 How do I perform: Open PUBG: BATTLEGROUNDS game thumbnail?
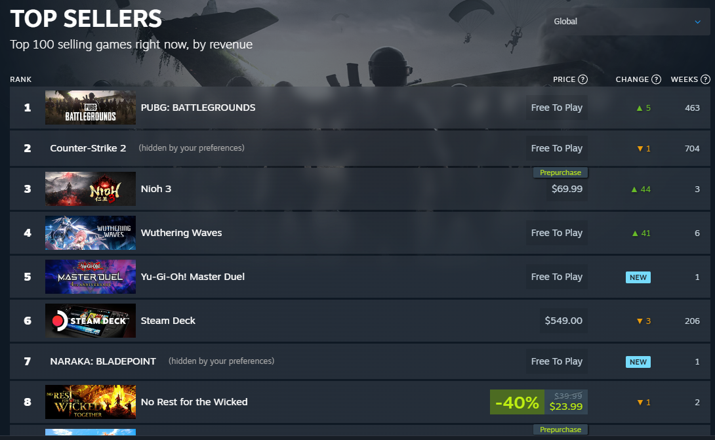click(91, 108)
